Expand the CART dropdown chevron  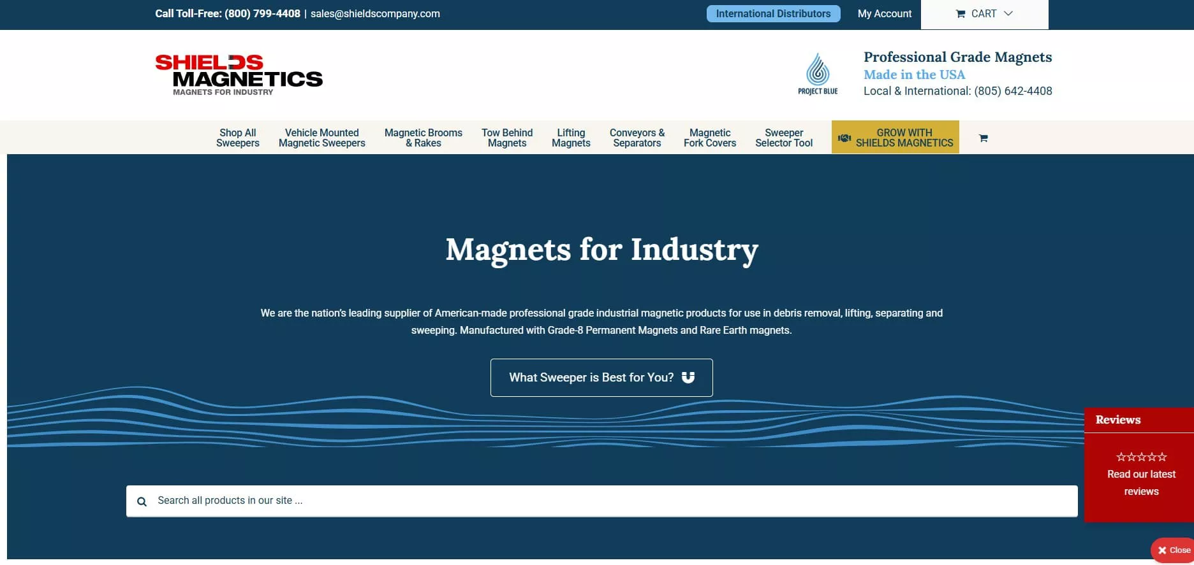1008,13
